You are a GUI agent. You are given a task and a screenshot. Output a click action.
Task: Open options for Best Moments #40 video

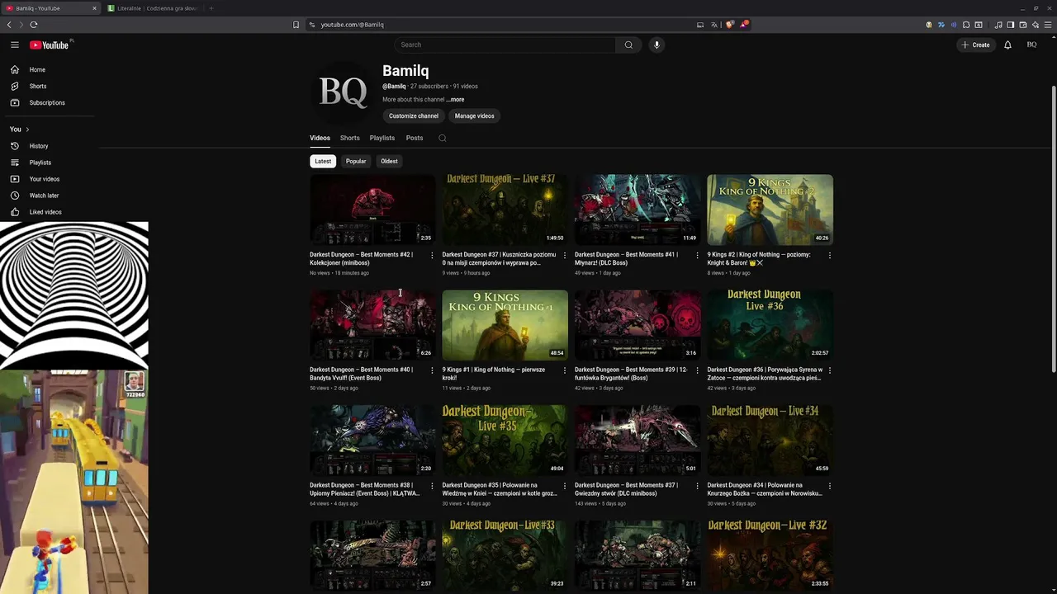432,370
